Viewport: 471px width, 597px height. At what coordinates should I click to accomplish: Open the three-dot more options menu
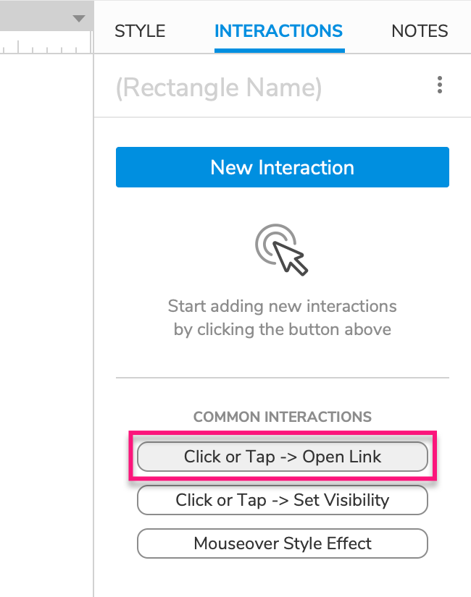click(x=440, y=86)
